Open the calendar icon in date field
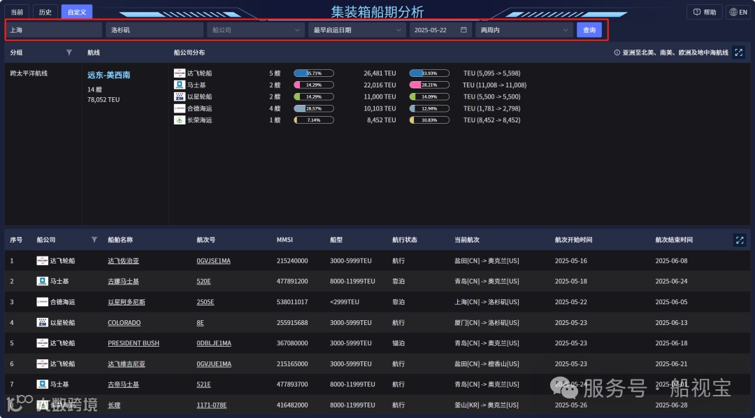 click(463, 30)
